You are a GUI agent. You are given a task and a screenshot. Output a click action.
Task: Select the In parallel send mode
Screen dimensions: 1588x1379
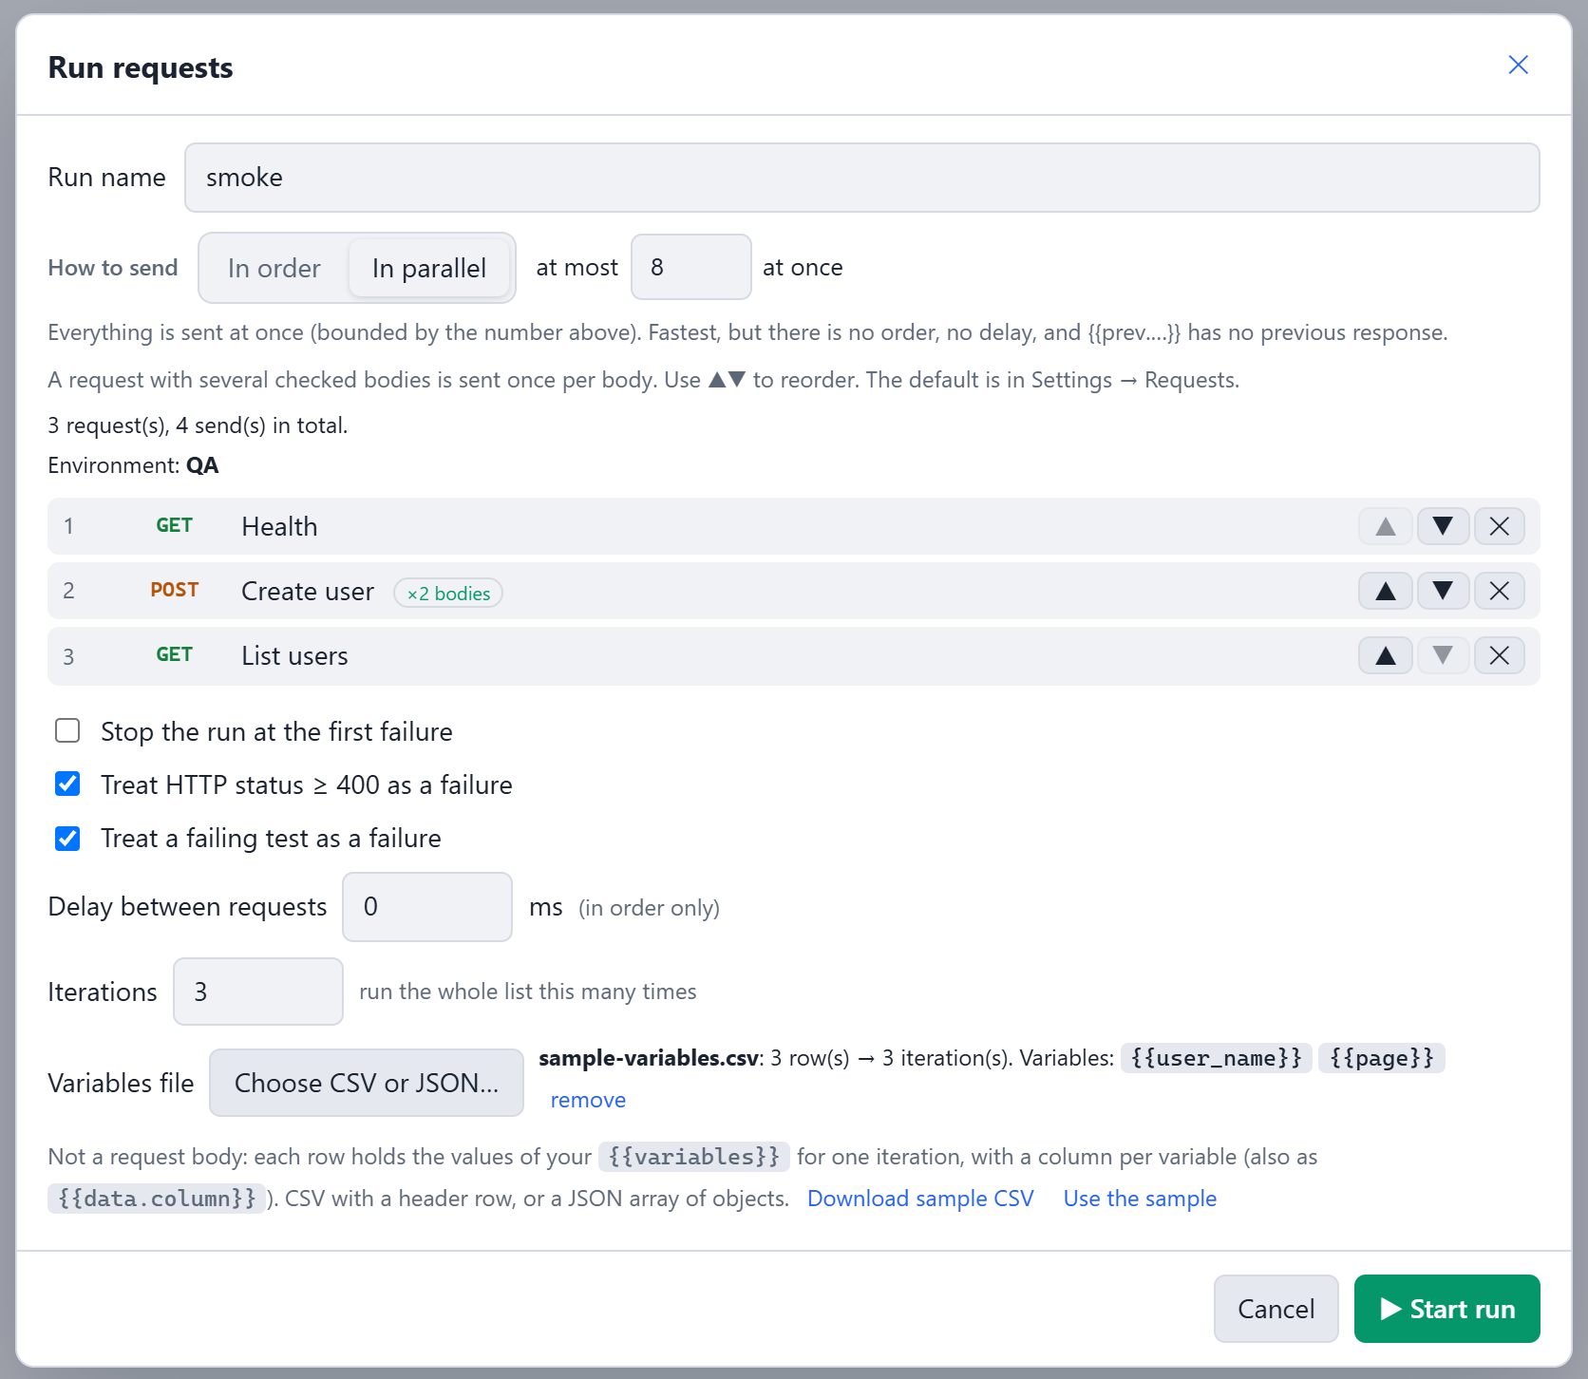click(429, 268)
